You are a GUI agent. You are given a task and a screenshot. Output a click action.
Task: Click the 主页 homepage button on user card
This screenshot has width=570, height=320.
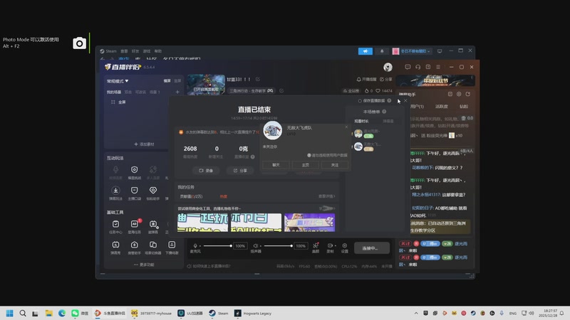(306, 165)
